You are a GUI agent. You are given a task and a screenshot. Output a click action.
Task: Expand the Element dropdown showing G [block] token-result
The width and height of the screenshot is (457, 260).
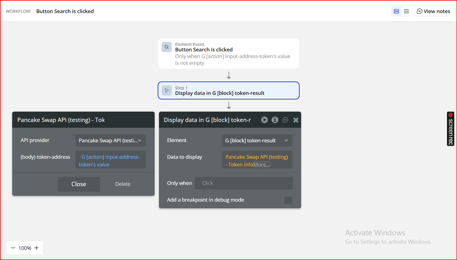257,140
